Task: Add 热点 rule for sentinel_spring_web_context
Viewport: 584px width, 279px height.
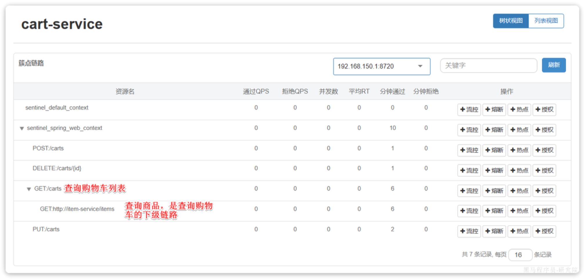Action: 519,130
